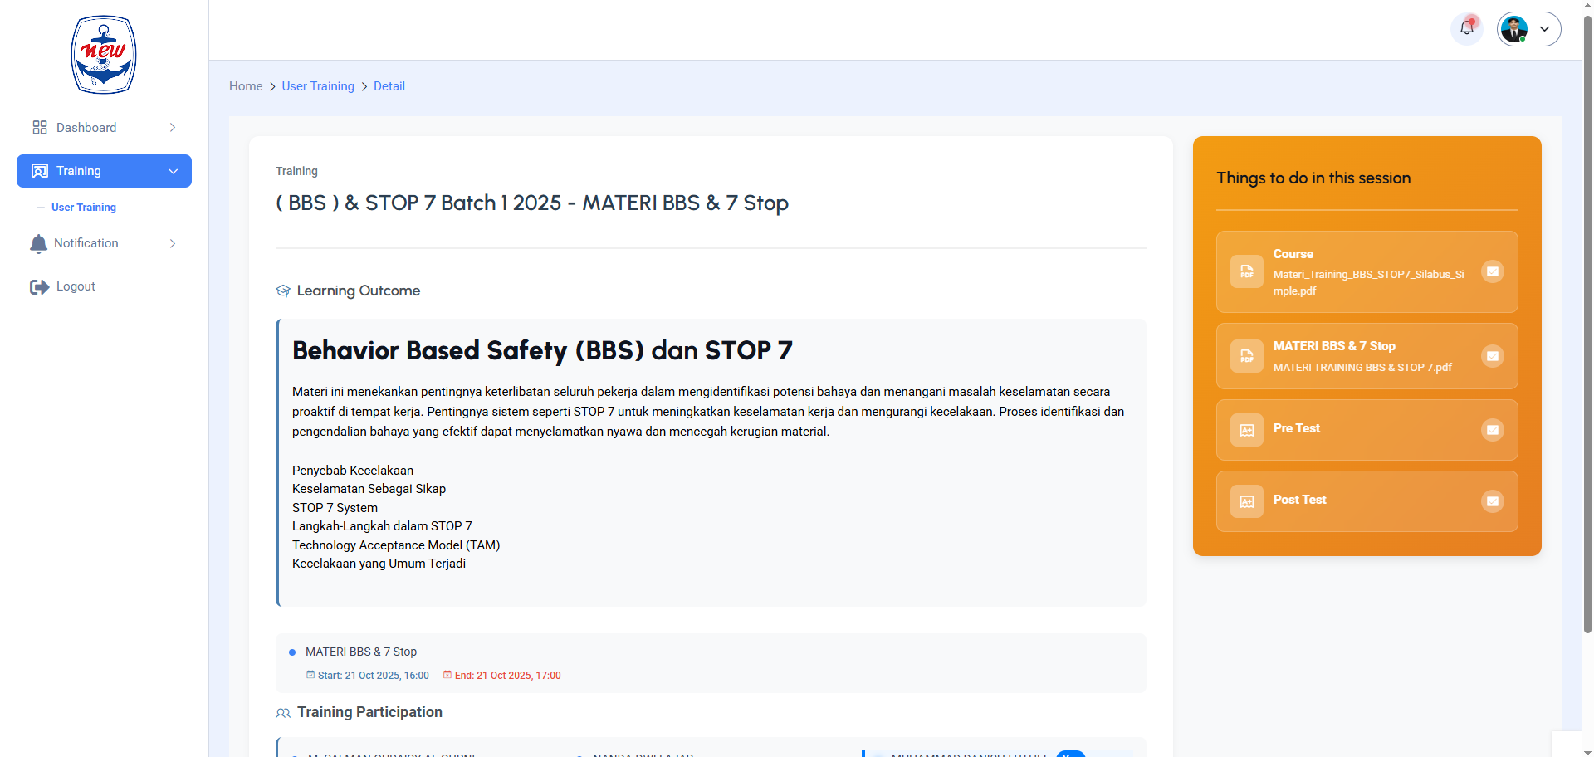Click the MATERI BBS & 7 Stop PDF icon
The height and width of the screenshot is (757, 1594).
1247,356
